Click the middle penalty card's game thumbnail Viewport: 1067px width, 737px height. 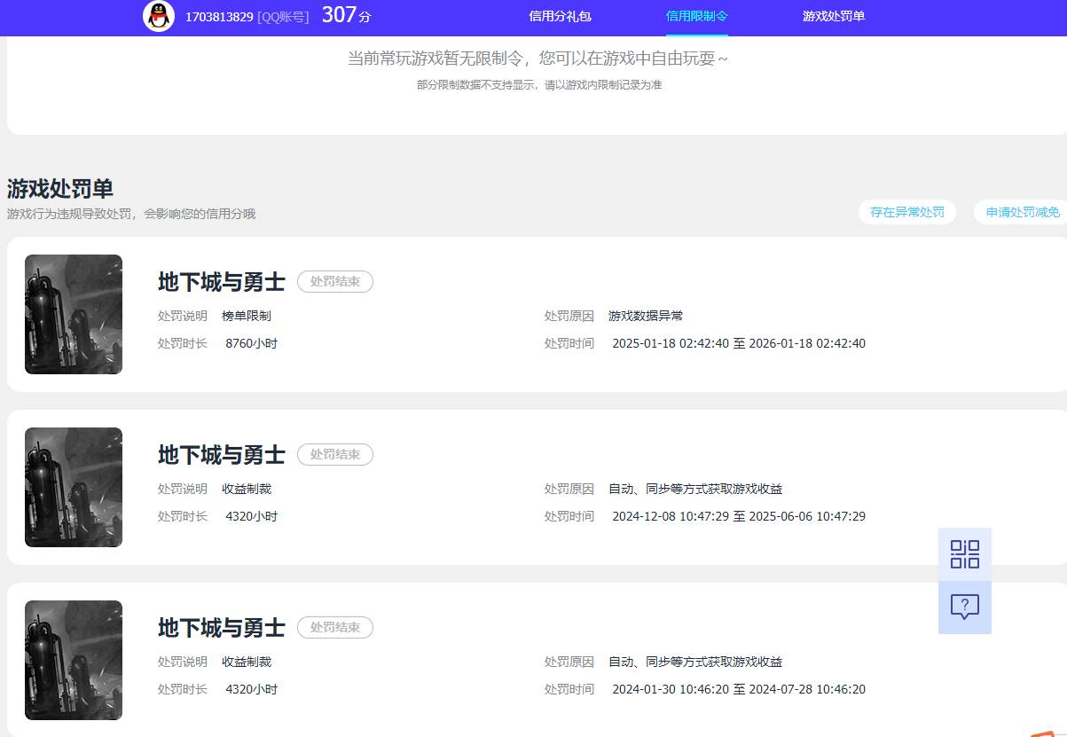pyautogui.click(x=73, y=487)
